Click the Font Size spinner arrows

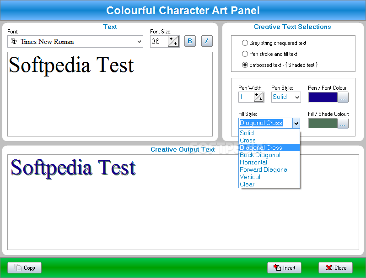click(173, 42)
